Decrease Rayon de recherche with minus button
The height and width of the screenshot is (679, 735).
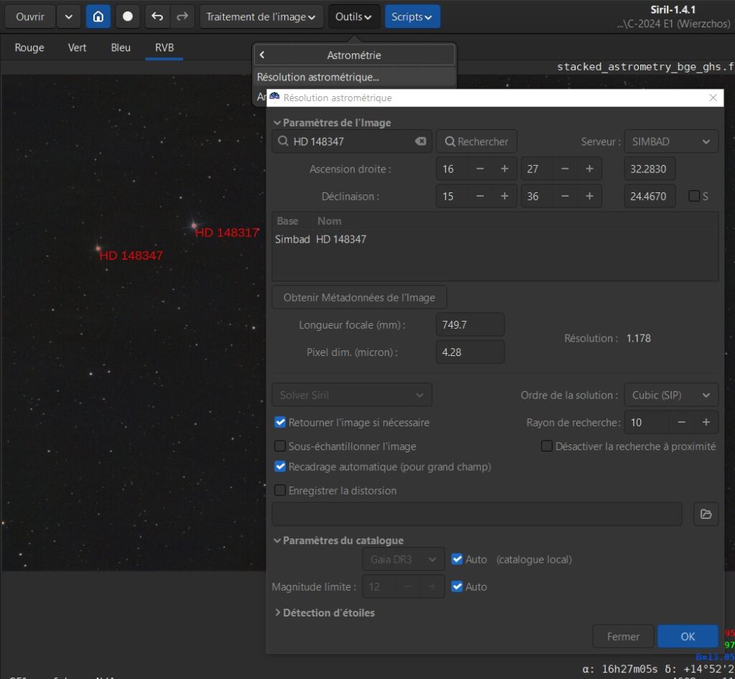[x=682, y=423]
